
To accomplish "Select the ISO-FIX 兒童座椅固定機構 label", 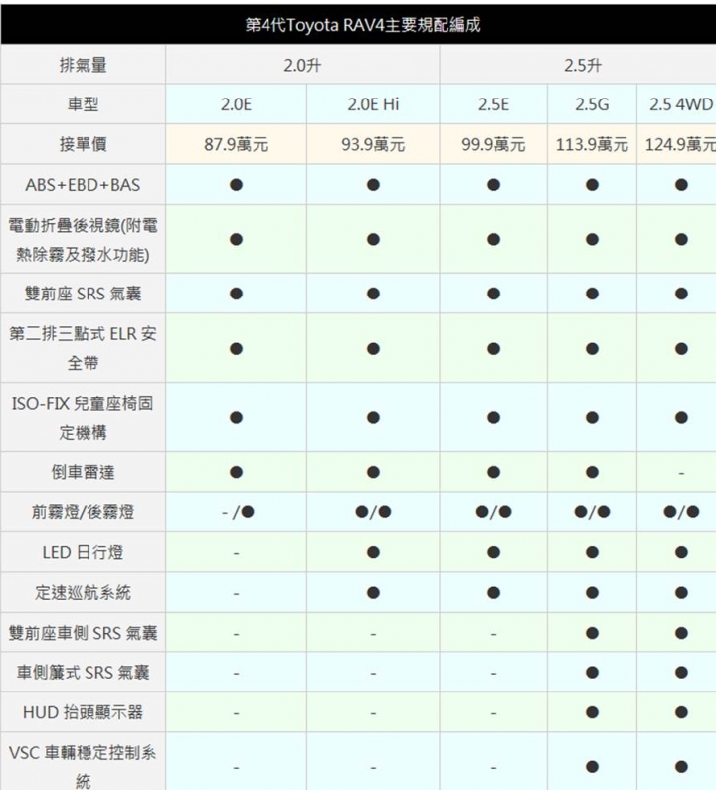I will pyautogui.click(x=84, y=417).
